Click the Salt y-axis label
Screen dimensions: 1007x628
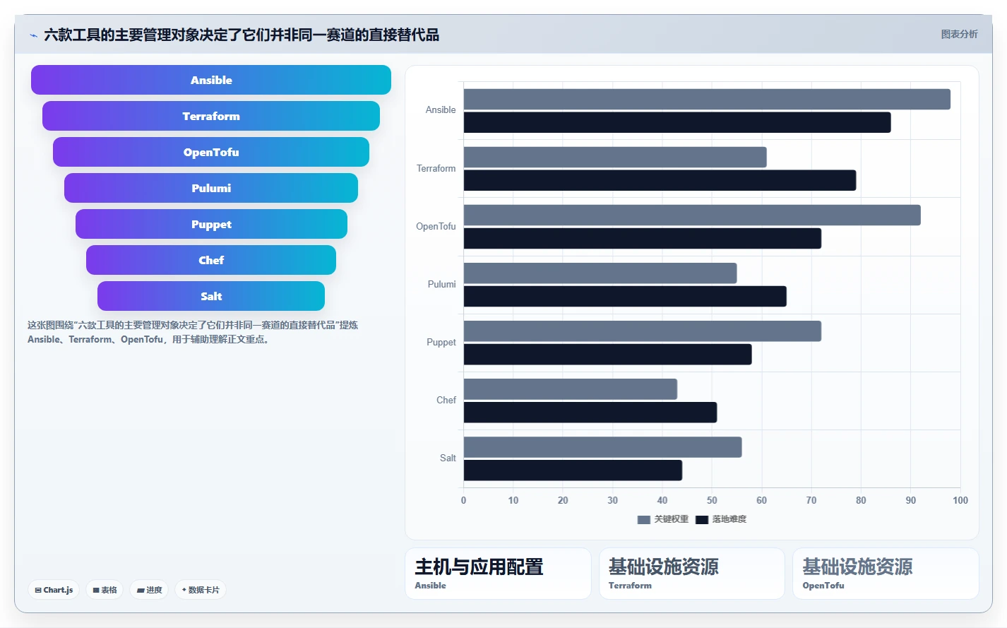click(x=448, y=458)
